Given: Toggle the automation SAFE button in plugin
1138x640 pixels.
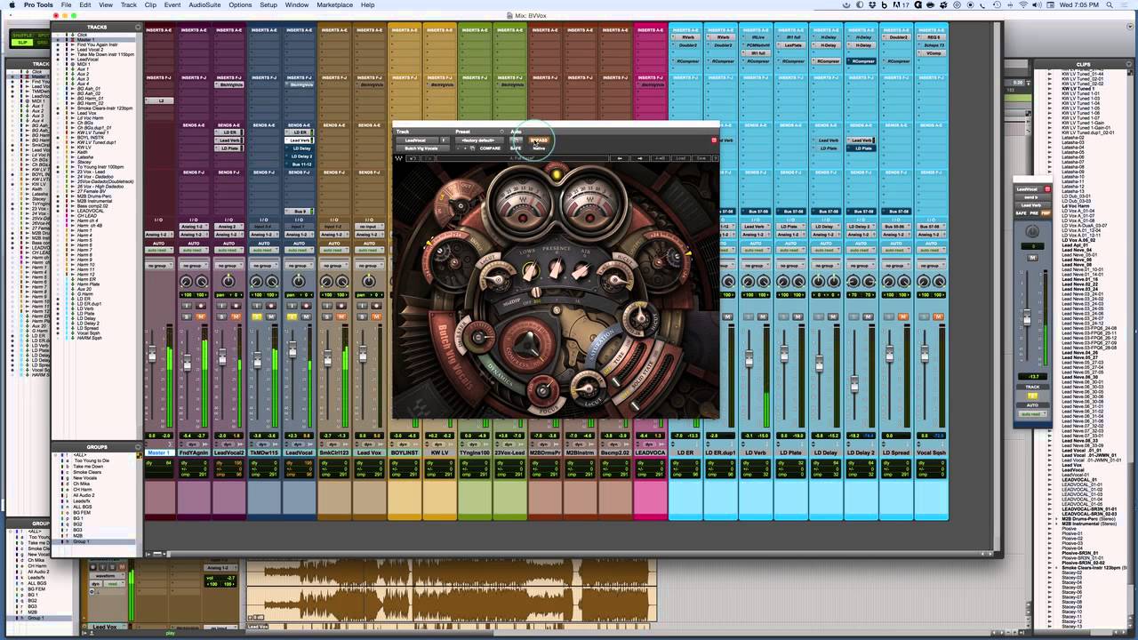Looking at the screenshot, I should 517,148.
